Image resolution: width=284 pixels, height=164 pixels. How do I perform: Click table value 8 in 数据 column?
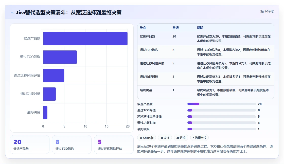(x=173, y=50)
